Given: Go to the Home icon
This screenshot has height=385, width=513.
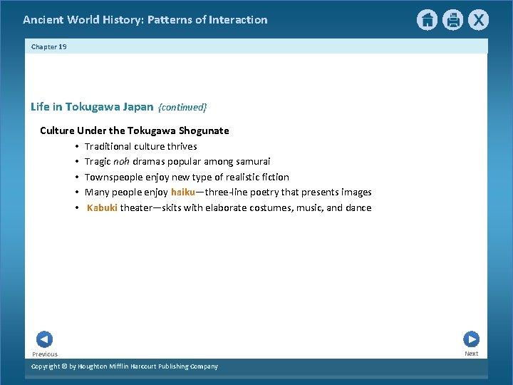Looking at the screenshot, I should pos(427,20).
